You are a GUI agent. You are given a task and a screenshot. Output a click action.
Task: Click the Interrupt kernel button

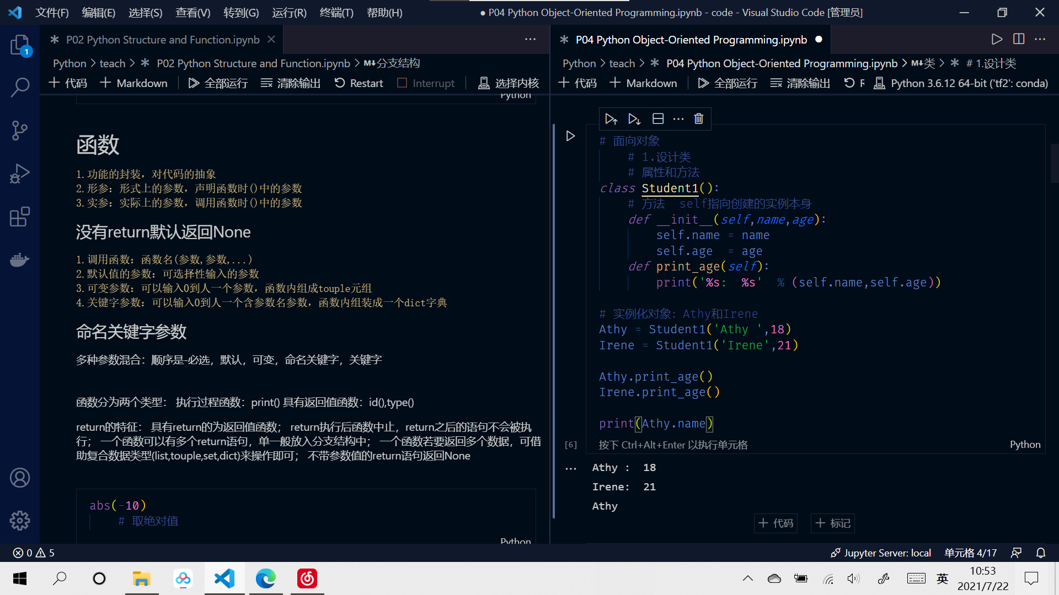pyautogui.click(x=426, y=83)
